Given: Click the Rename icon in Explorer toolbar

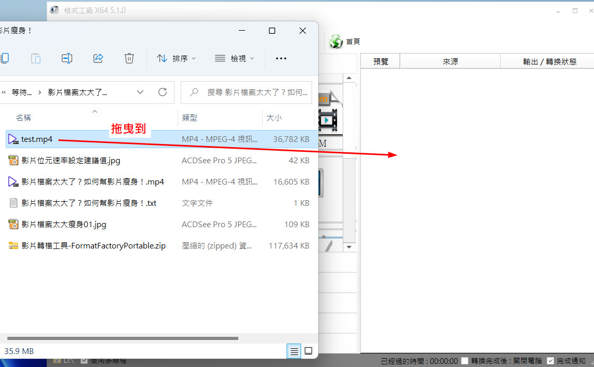Looking at the screenshot, I should [x=67, y=58].
